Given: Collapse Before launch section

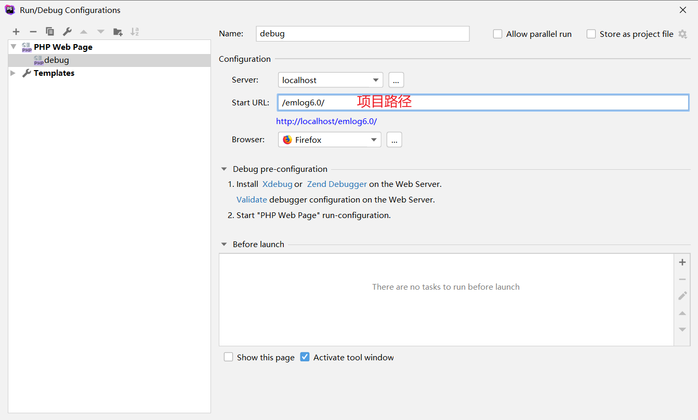Looking at the screenshot, I should tap(224, 244).
